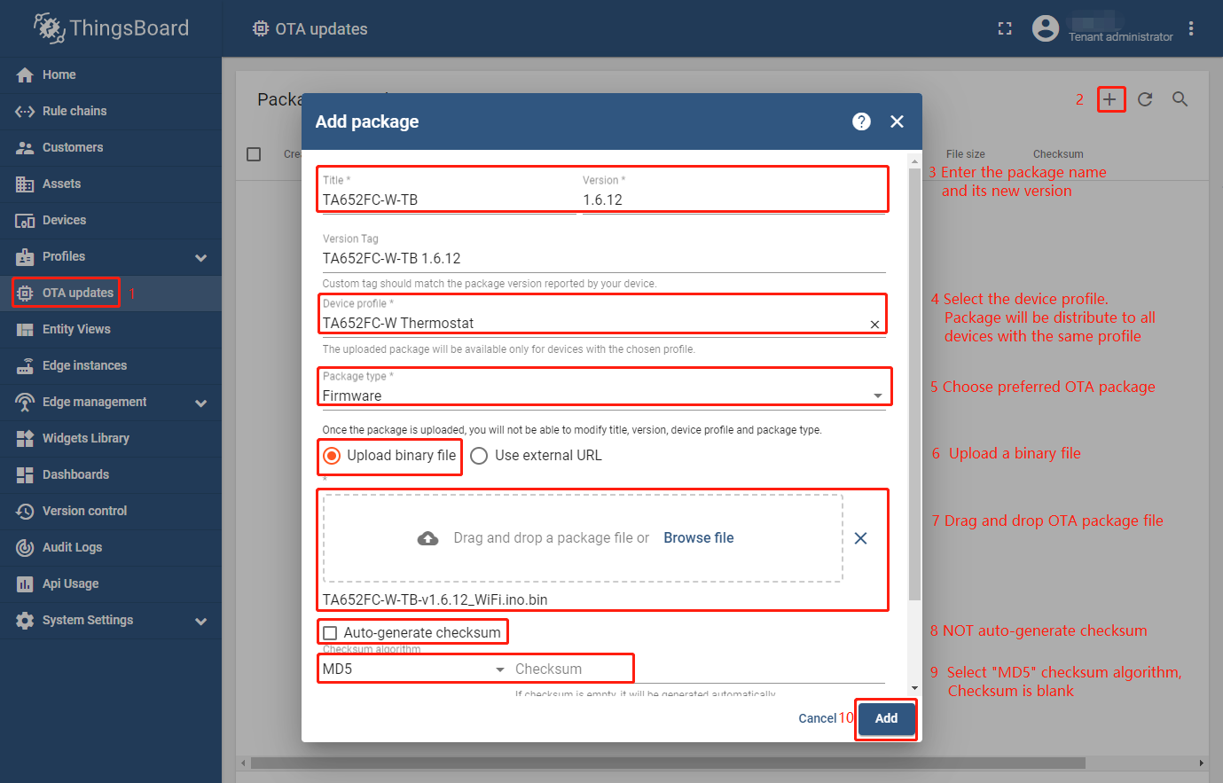
Task: Click the dialog scroll-up arrow
Action: (915, 160)
